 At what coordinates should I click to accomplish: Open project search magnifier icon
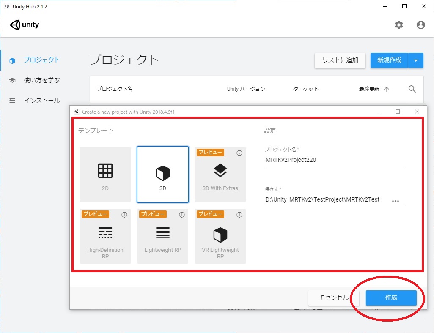[412, 89]
